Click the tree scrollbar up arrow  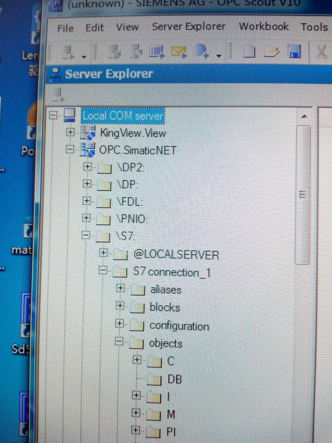304,117
